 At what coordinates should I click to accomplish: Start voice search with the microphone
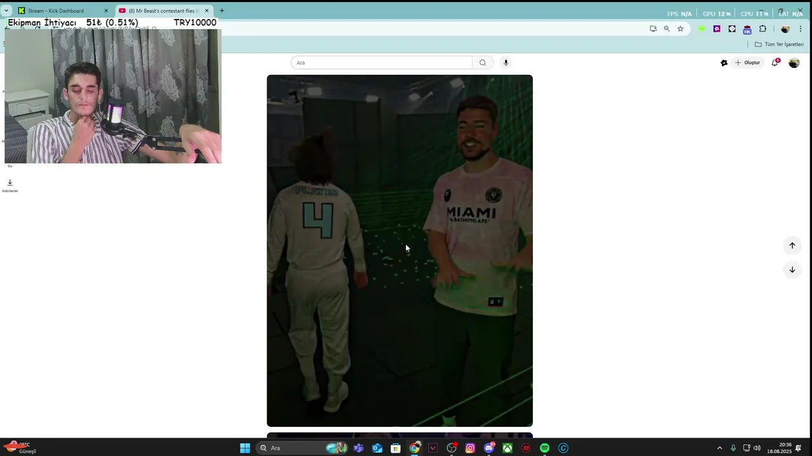[x=506, y=63]
